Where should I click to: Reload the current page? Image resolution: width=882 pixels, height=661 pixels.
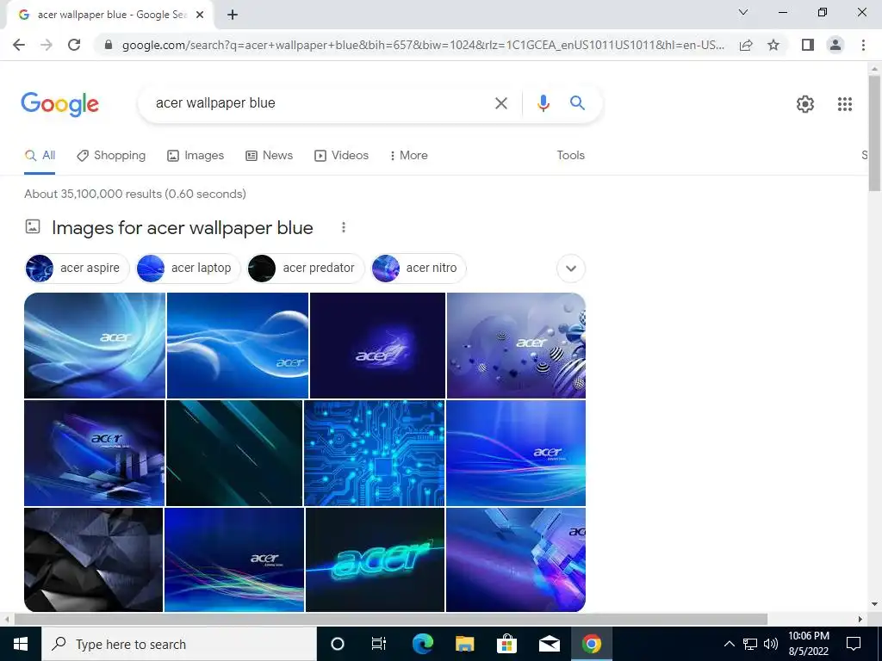(x=74, y=45)
